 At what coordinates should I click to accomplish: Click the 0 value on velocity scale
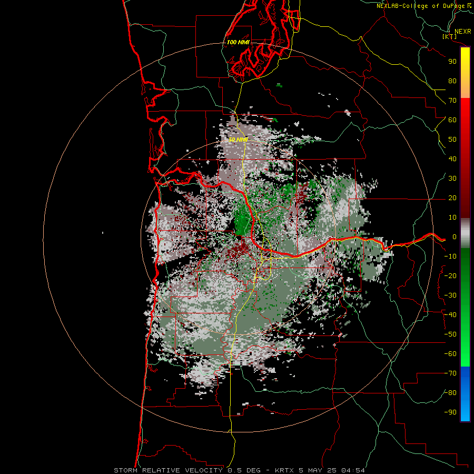click(x=455, y=237)
